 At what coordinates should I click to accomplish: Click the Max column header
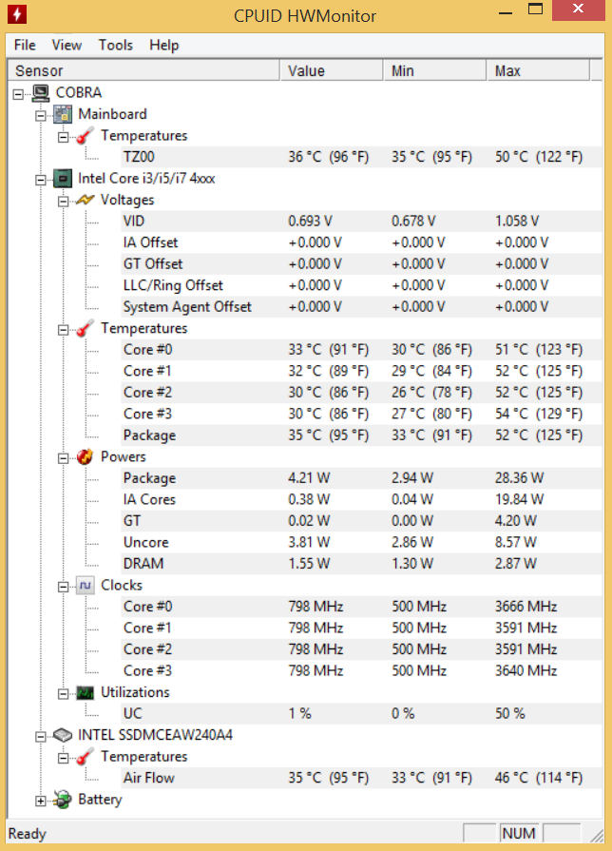point(507,71)
